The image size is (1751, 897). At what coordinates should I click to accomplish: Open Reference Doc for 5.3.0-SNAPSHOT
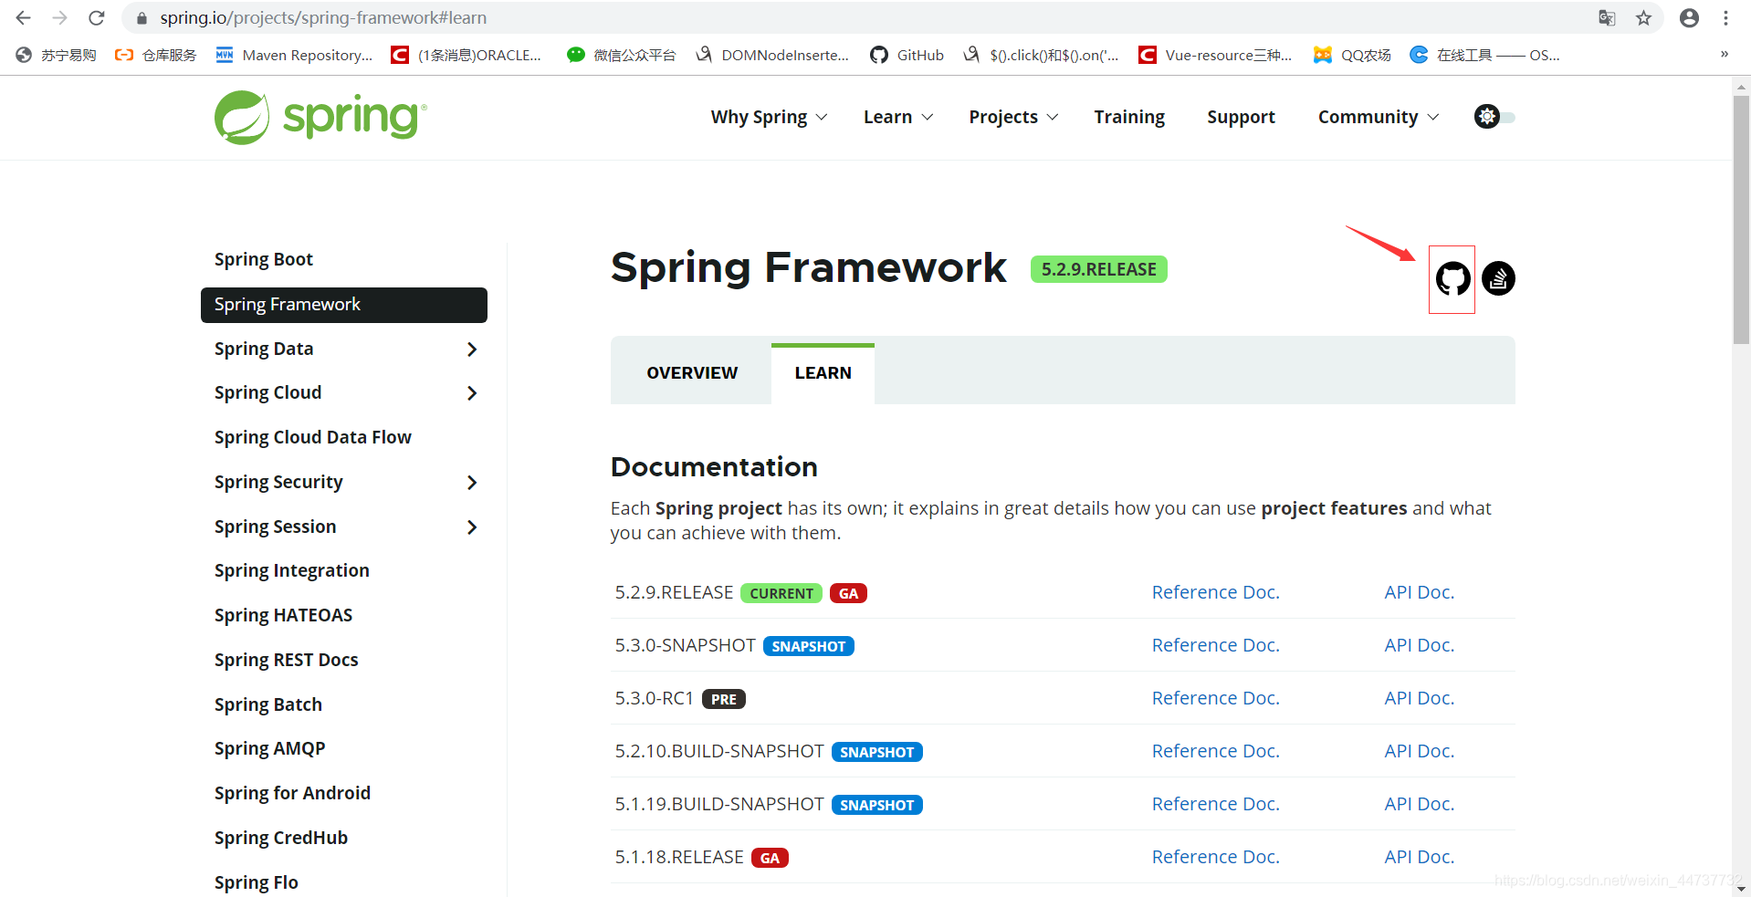coord(1215,645)
